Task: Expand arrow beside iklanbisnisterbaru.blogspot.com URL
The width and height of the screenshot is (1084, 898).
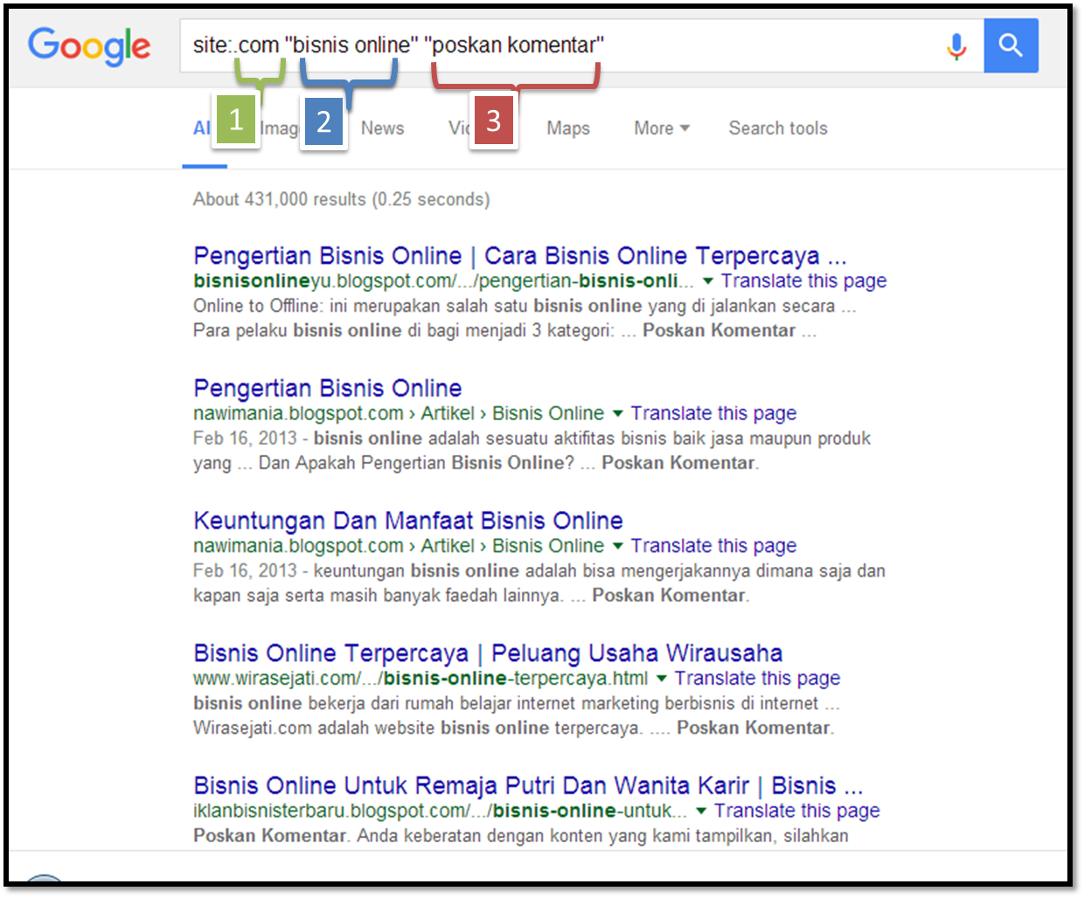Action: (x=701, y=812)
